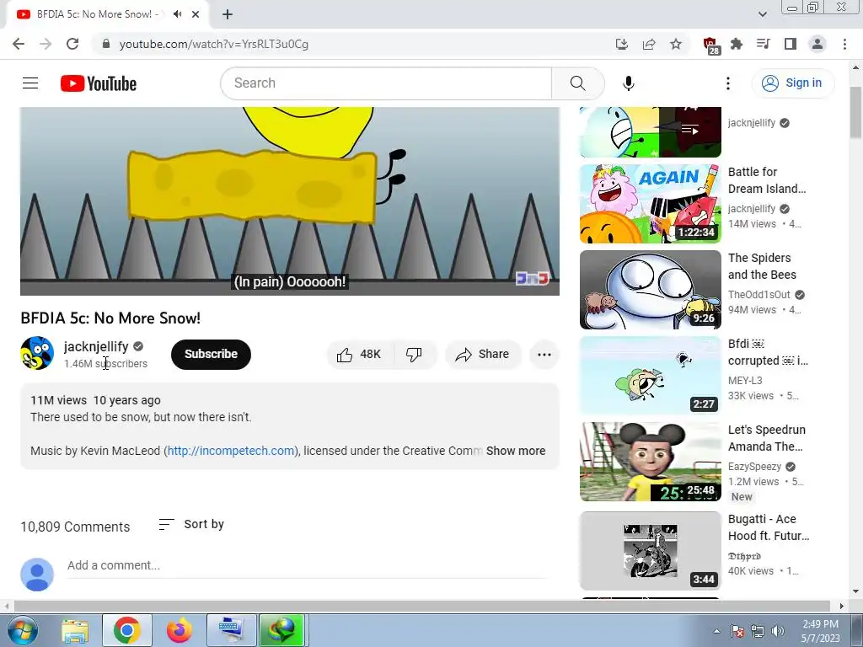This screenshot has height=647, width=863.
Task: Open the jacknjellify playlist thumbnail at top
Action: (650, 132)
